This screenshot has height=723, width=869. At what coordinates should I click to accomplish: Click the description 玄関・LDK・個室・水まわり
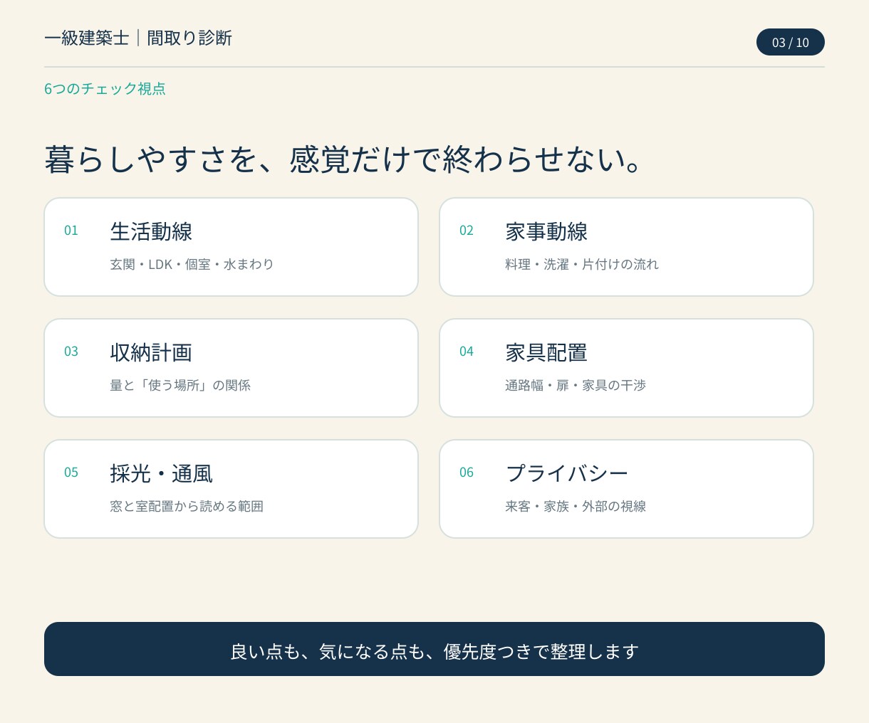pos(192,264)
